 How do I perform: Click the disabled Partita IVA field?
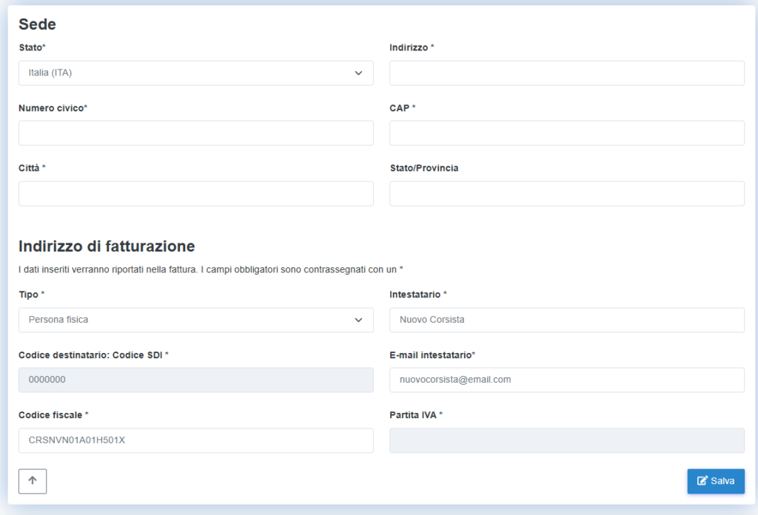pos(566,440)
